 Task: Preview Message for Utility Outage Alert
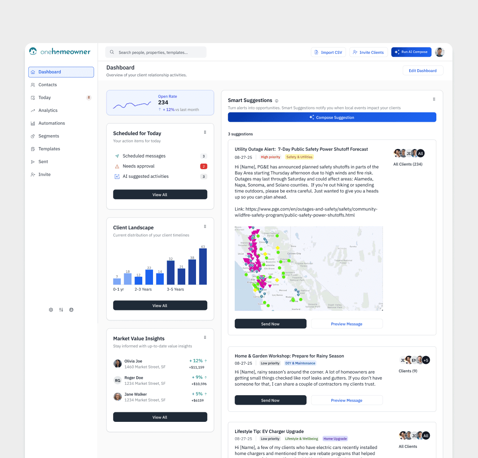pos(347,324)
